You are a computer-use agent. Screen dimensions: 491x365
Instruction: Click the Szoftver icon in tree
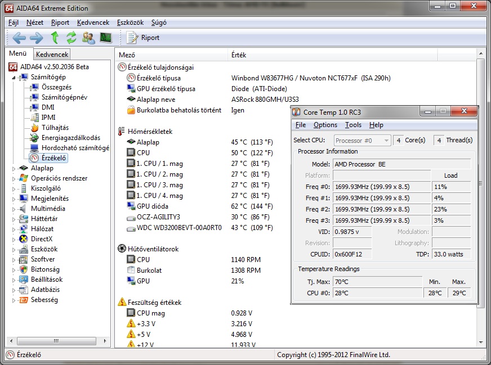(24, 259)
